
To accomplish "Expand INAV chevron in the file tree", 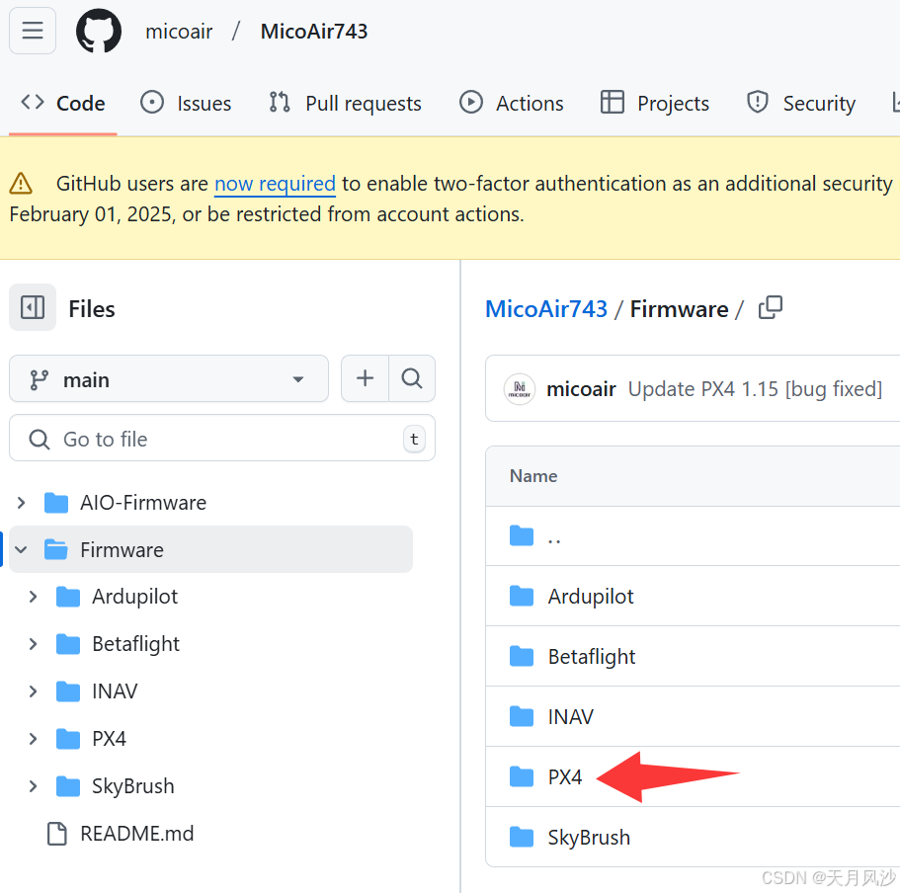I will [x=34, y=690].
